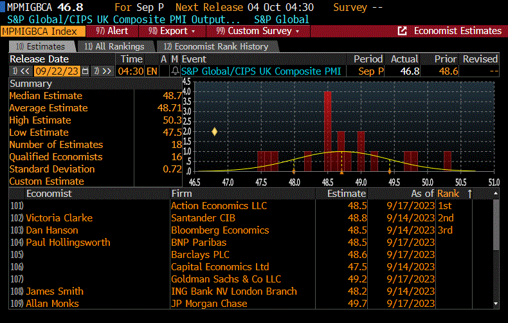
Task: Click the As of column header
Action: point(422,194)
